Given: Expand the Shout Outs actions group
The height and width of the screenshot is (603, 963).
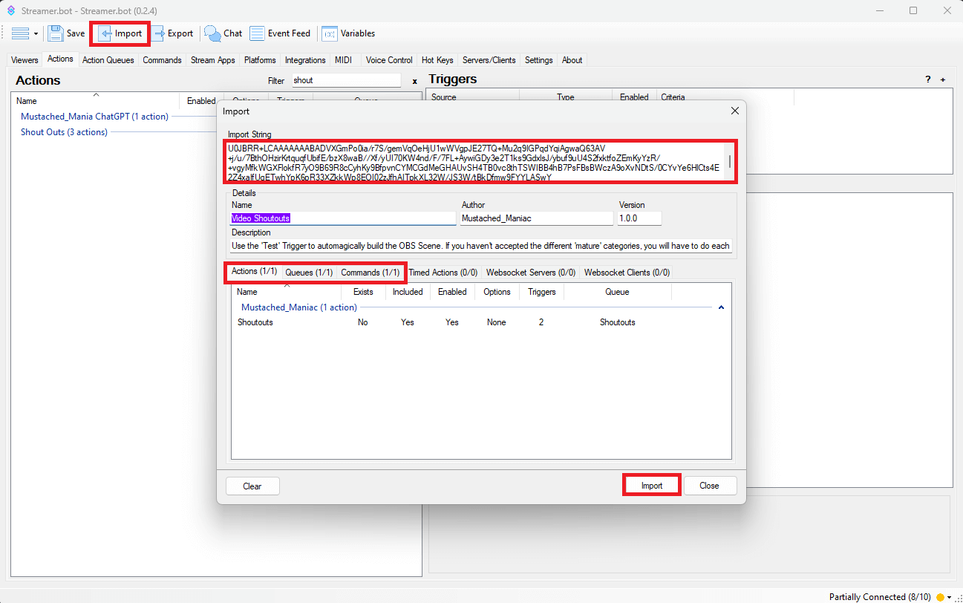Looking at the screenshot, I should 64,132.
